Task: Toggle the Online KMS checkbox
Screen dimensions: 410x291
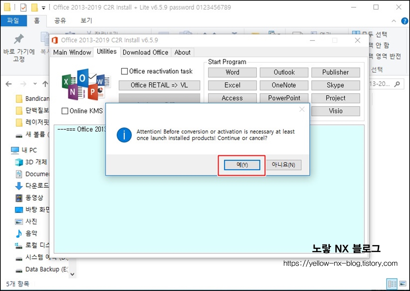Action: point(65,111)
